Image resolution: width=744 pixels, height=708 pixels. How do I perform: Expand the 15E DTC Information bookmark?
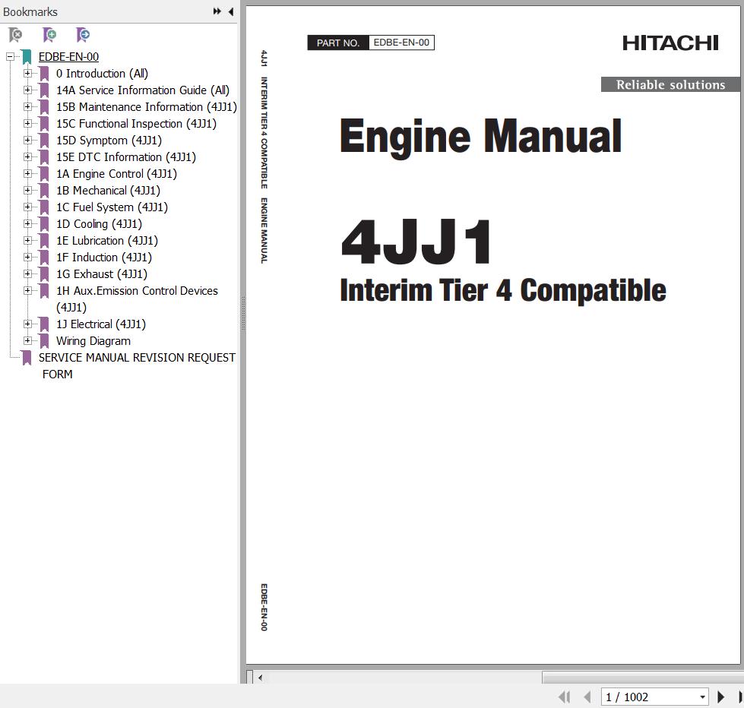[27, 157]
